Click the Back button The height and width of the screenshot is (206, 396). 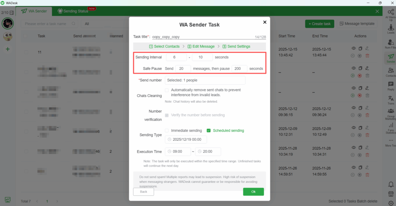[143, 192]
